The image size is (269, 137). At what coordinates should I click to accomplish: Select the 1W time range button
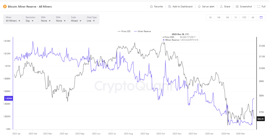point(219,17)
